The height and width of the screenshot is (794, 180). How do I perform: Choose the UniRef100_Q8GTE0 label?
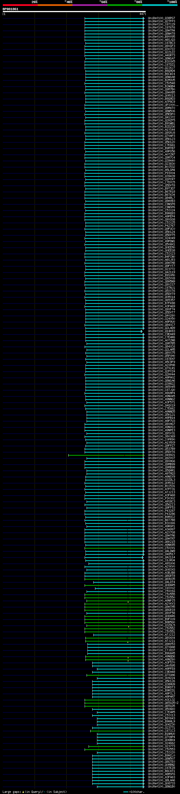click(x=161, y=762)
